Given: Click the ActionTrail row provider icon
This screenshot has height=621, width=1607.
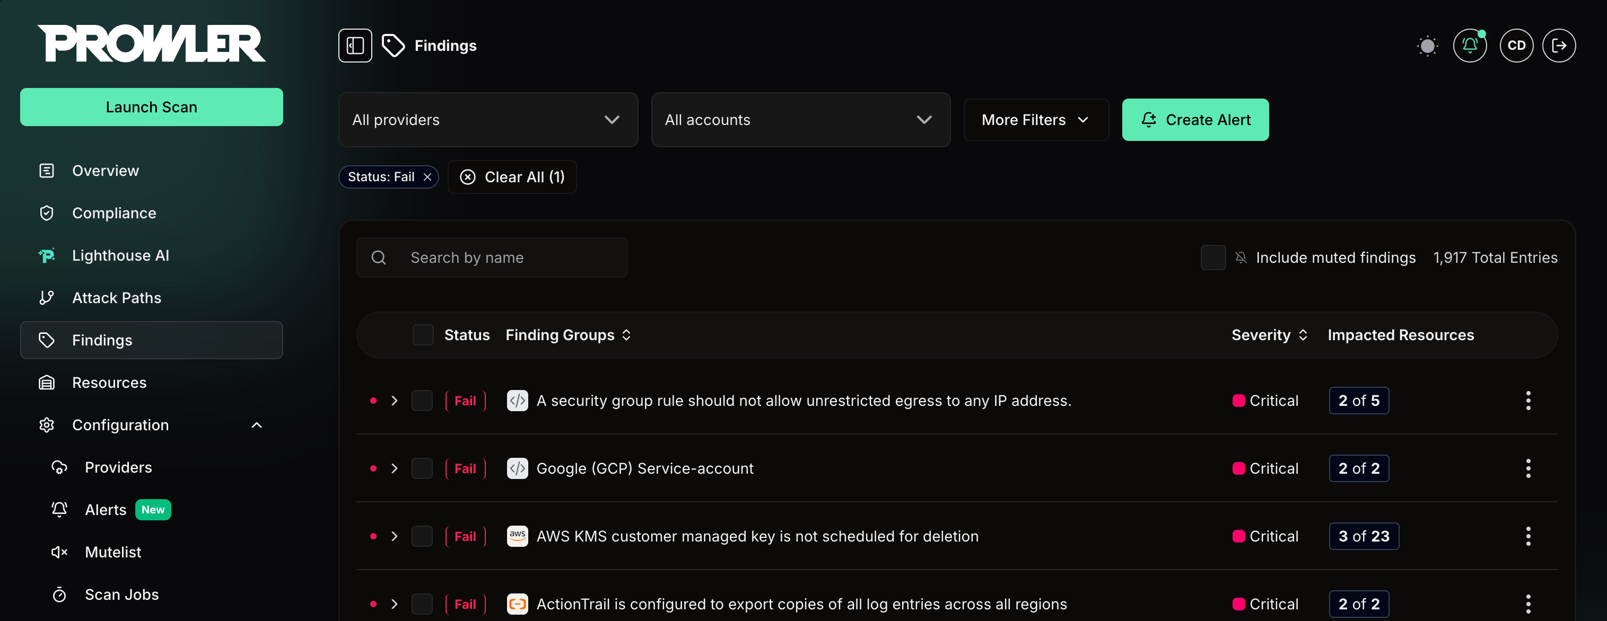Looking at the screenshot, I should [517, 604].
